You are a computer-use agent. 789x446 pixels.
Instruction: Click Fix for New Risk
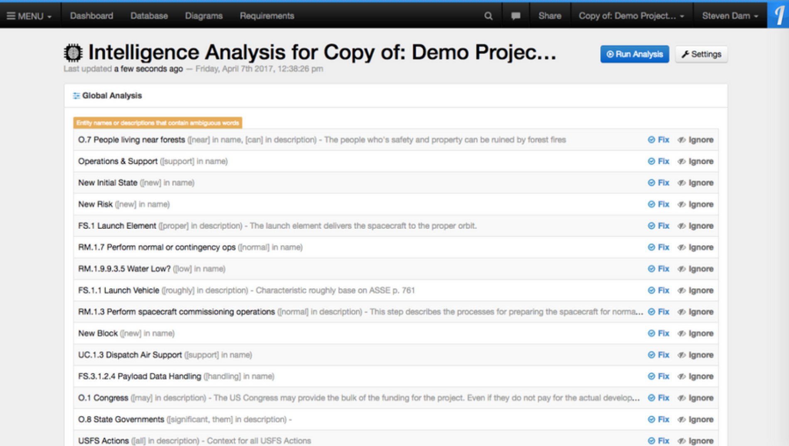(658, 204)
